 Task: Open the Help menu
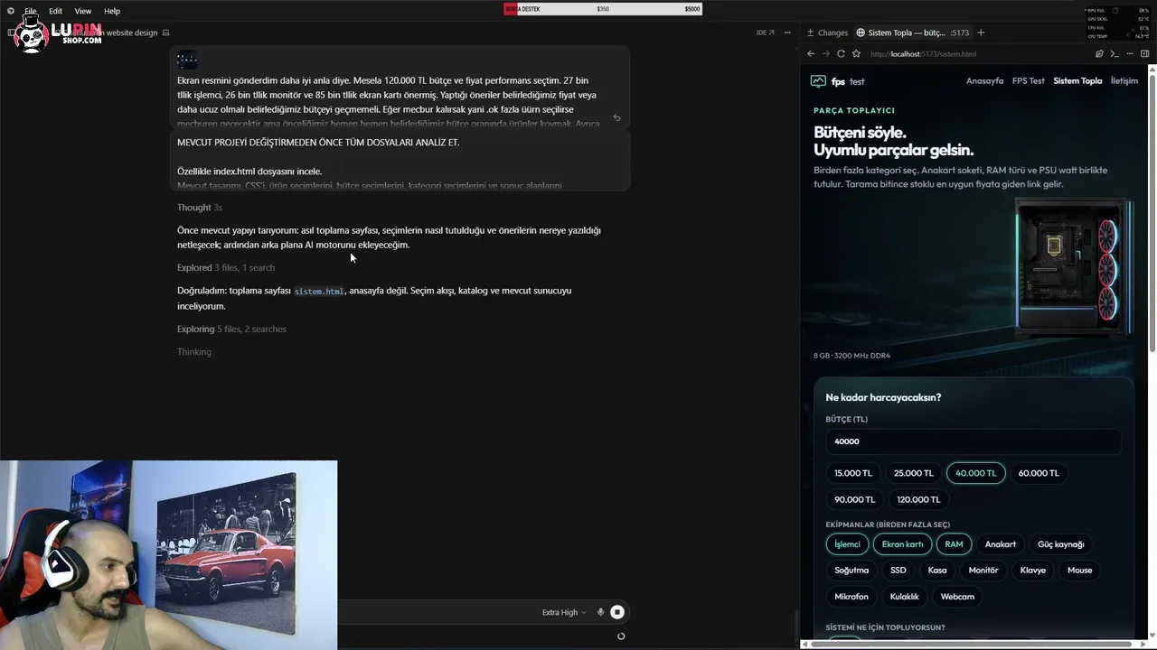tap(112, 11)
